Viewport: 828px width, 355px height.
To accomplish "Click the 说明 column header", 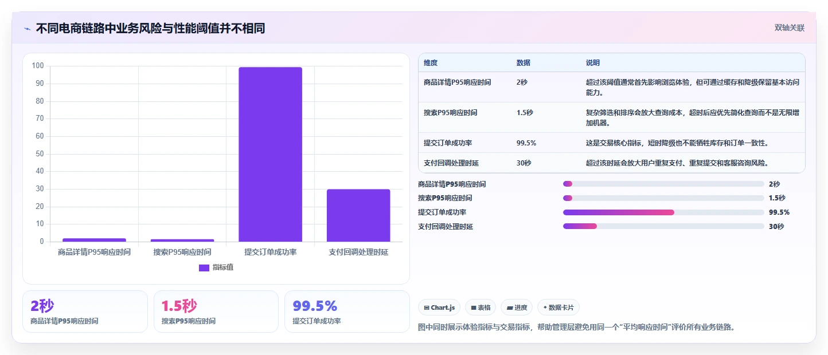I will [x=593, y=63].
